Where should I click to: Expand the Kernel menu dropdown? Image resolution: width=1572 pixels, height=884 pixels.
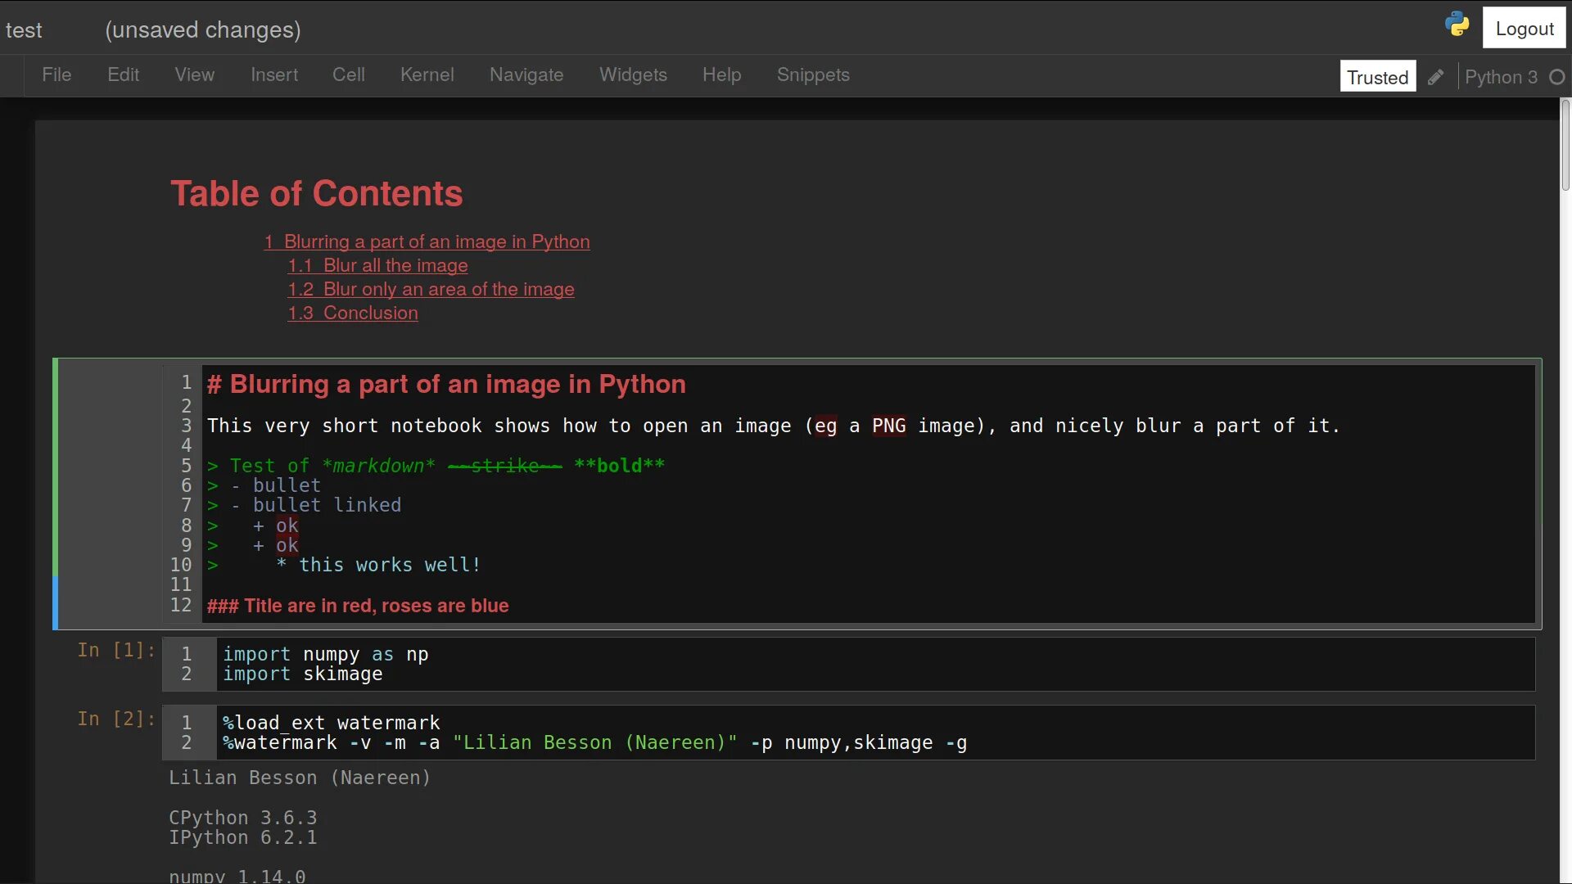tap(427, 74)
